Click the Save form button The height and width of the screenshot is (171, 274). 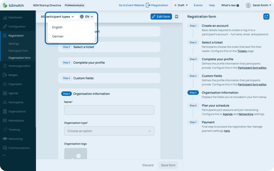coord(168,165)
